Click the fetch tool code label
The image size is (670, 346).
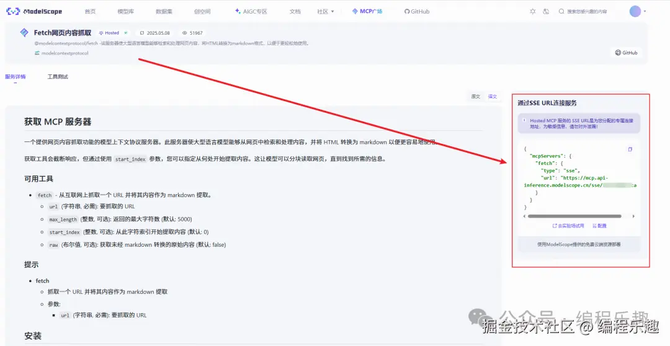45,195
